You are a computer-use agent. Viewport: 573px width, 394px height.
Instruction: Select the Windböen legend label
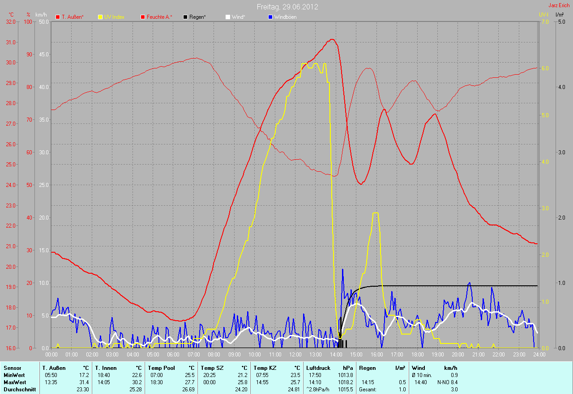pos(285,17)
